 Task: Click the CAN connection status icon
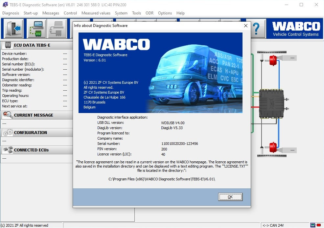click(315, 225)
